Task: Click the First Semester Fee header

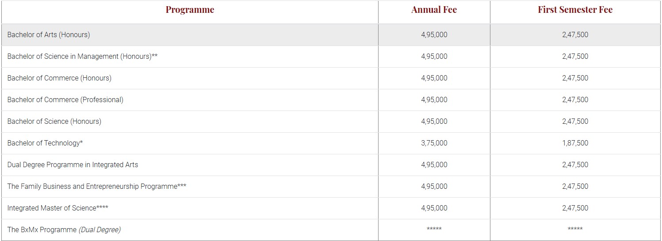Action: tap(575, 10)
